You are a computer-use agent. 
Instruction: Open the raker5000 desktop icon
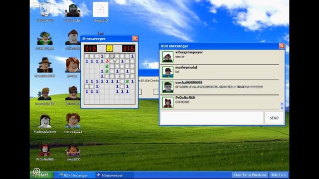[73, 152]
